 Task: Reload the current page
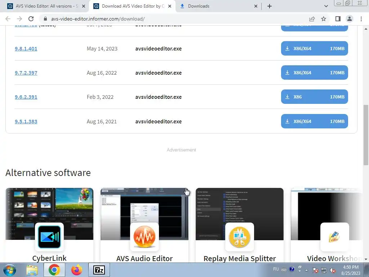point(31,19)
